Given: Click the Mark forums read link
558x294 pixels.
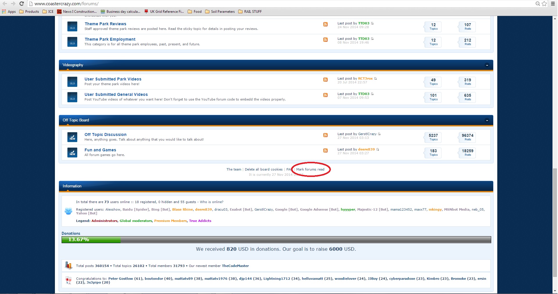Looking at the screenshot, I should 310,169.
